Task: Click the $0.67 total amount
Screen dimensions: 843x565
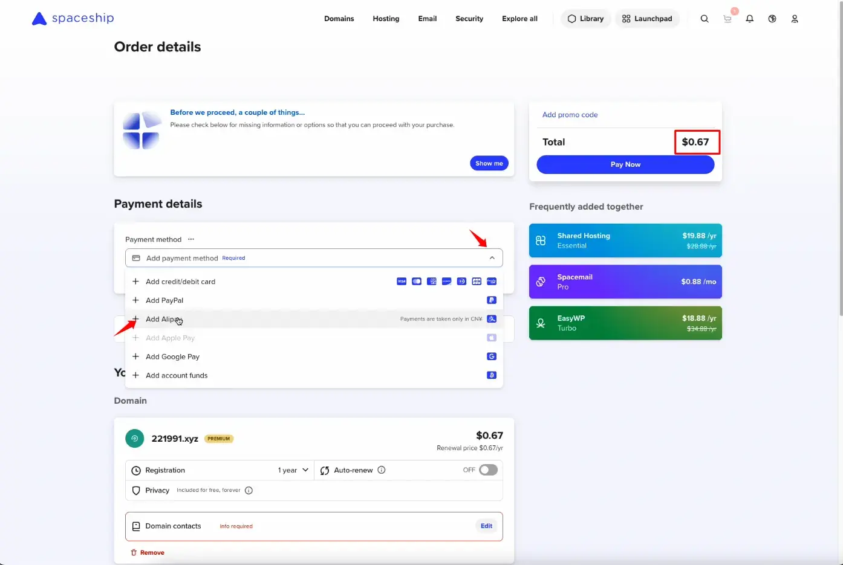Action: (x=695, y=142)
